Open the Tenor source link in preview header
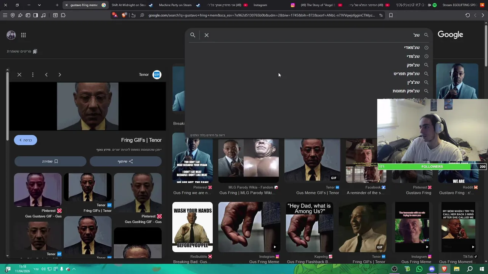488x274 pixels. coord(150,75)
